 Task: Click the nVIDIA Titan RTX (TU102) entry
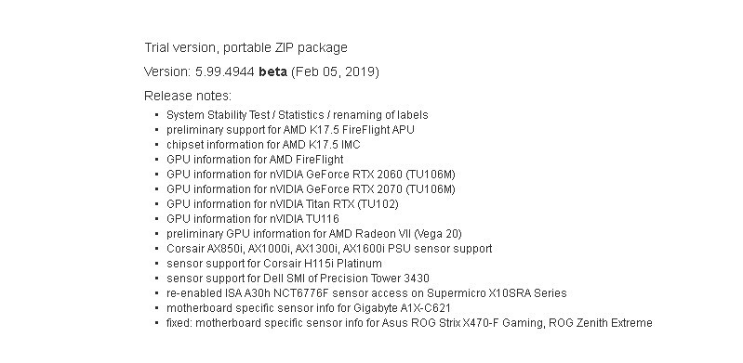pyautogui.click(x=283, y=204)
